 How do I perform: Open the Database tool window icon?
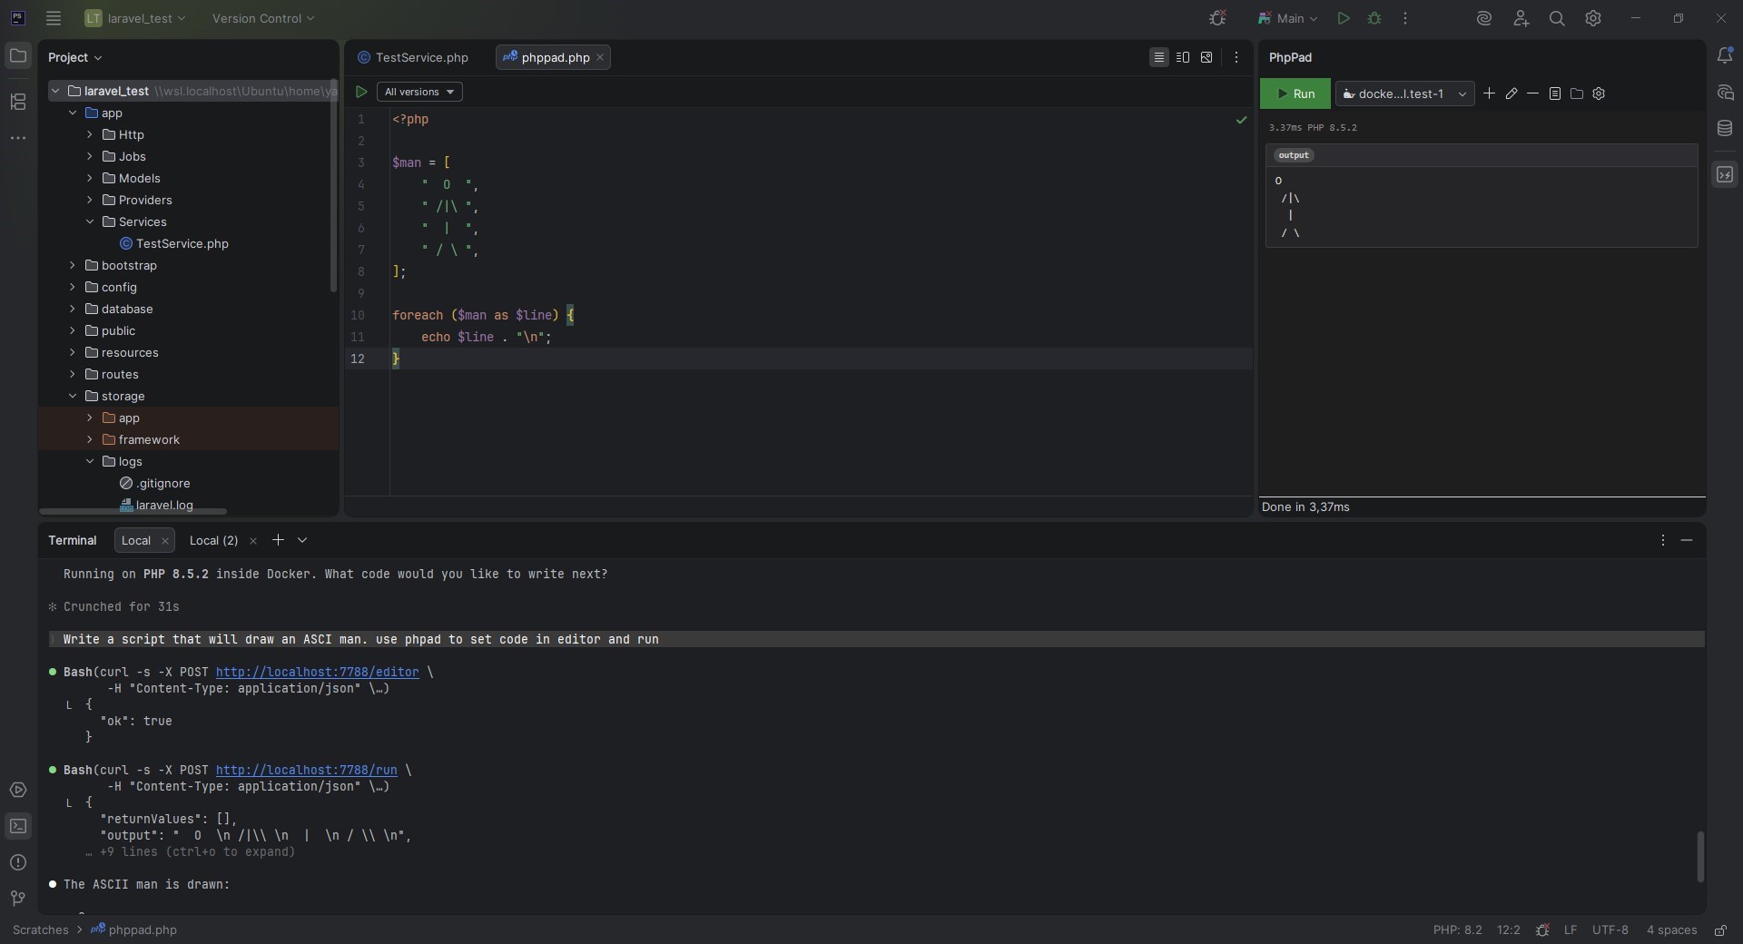coord(1725,129)
